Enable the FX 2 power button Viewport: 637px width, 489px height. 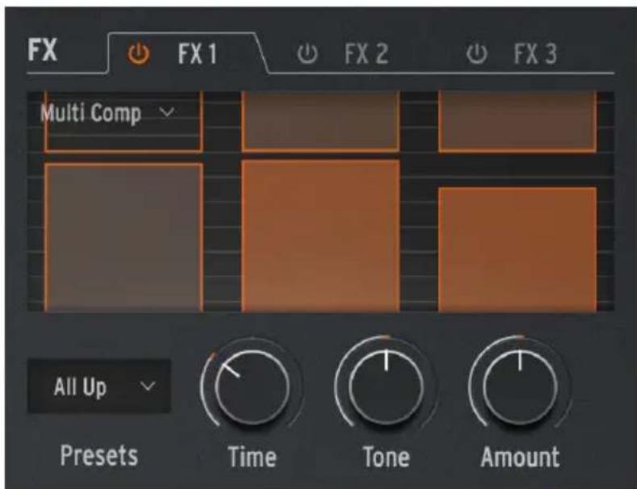[x=307, y=53]
